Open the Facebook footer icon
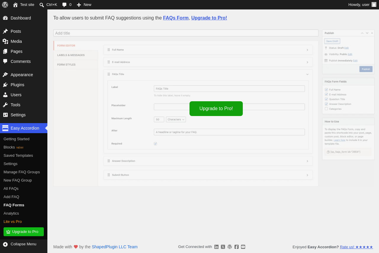Image resolution: width=379 pixels, height=253 pixels. point(237,247)
